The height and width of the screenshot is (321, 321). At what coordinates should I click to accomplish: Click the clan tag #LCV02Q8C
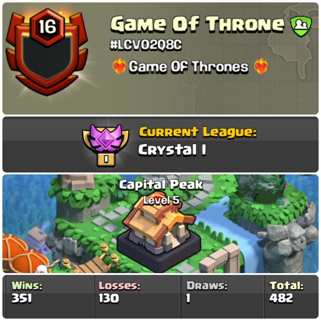click(146, 45)
